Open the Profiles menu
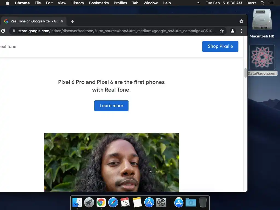The width and height of the screenshot is (280, 210). (120, 3)
